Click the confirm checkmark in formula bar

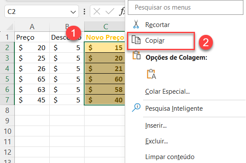click(x=109, y=11)
